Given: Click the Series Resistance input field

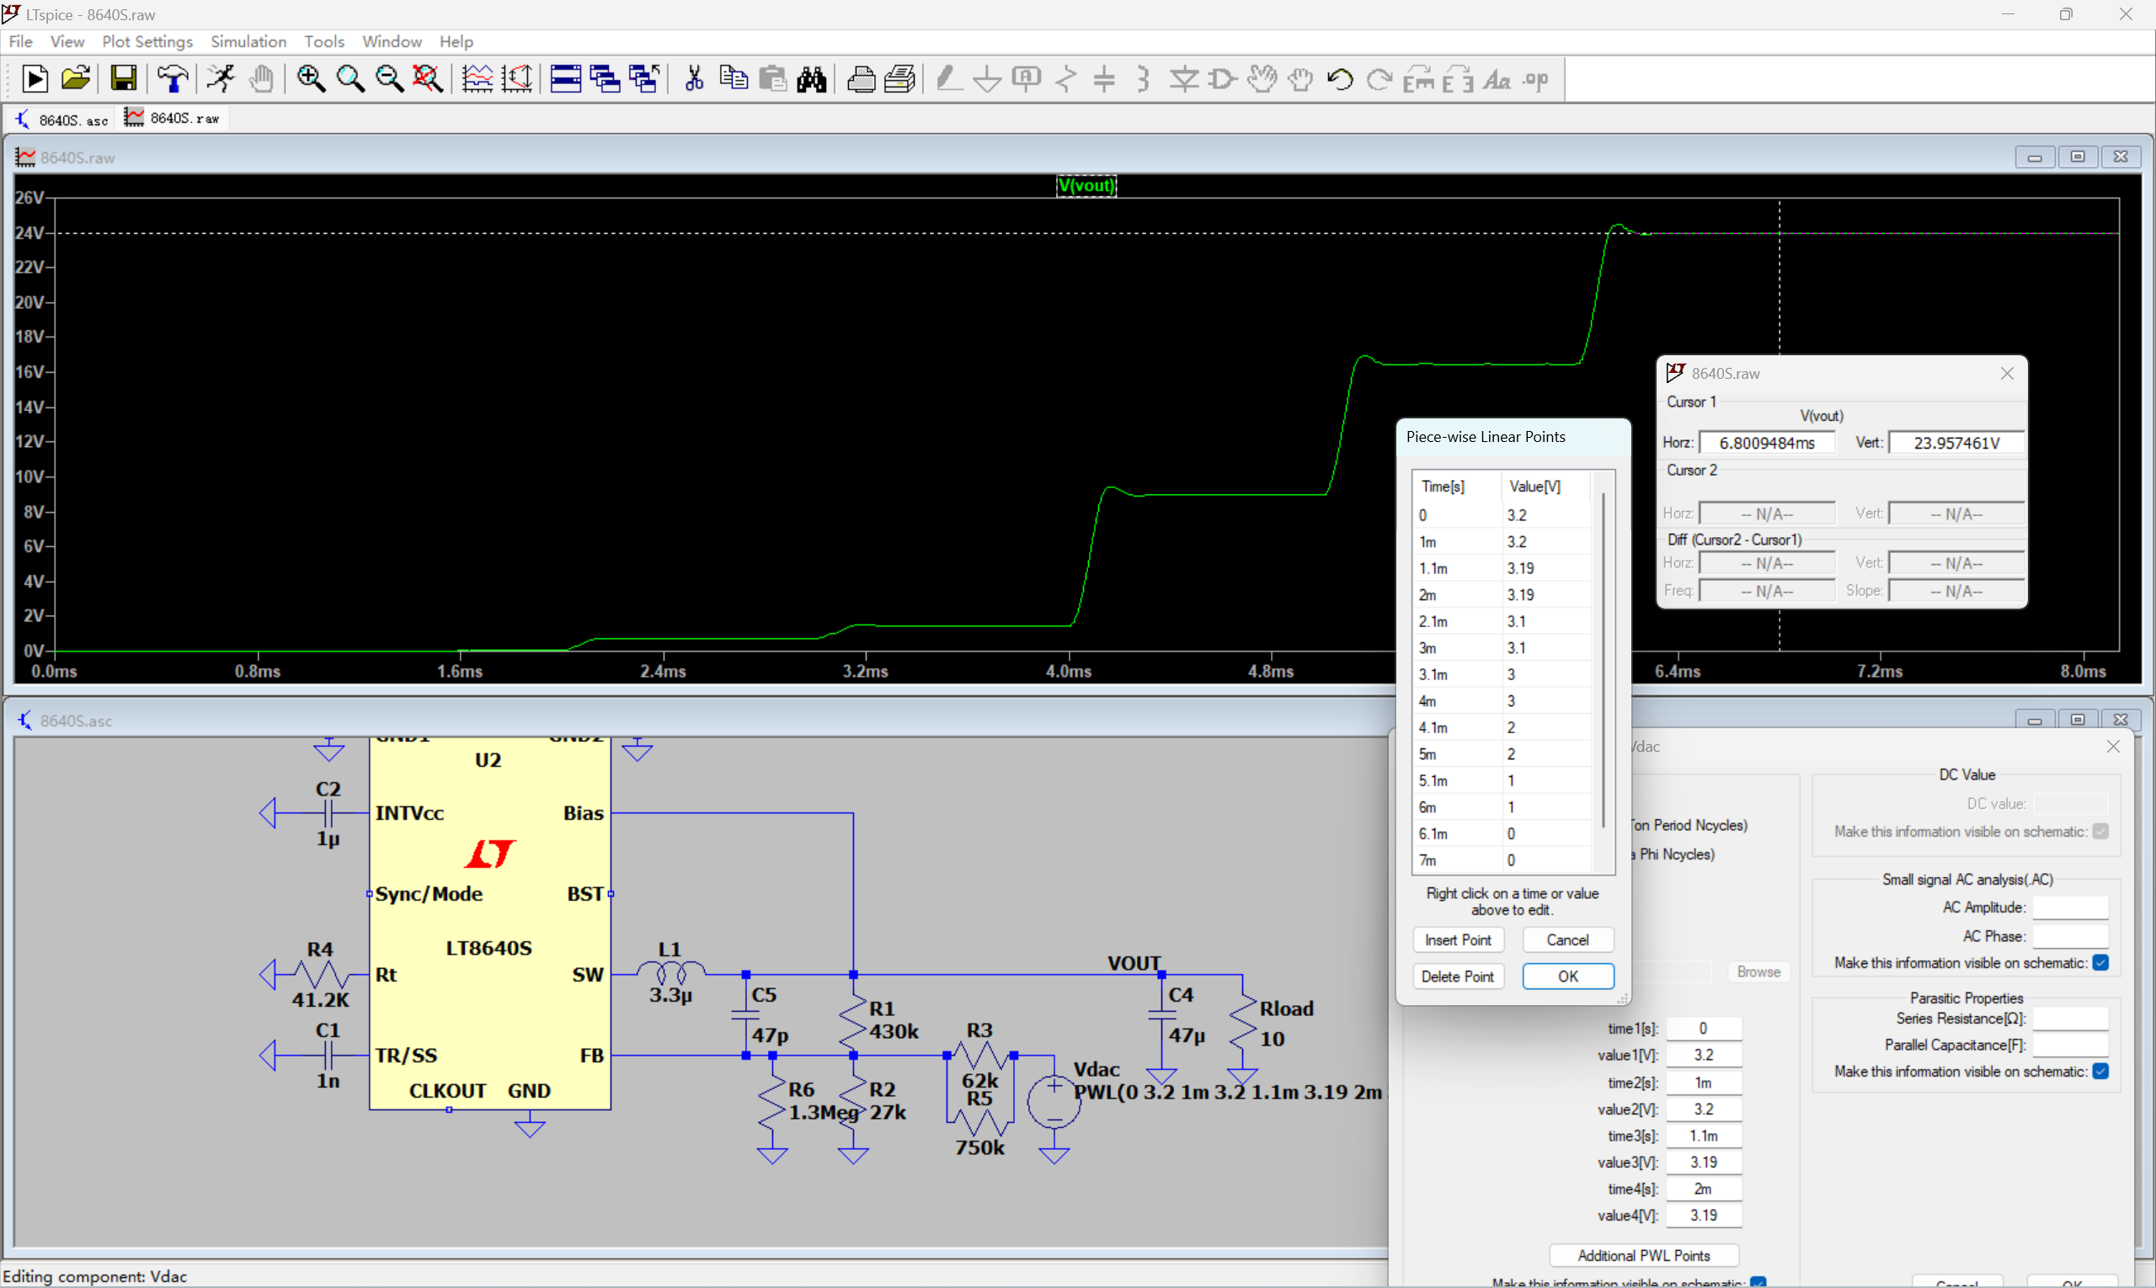Looking at the screenshot, I should [2070, 1018].
